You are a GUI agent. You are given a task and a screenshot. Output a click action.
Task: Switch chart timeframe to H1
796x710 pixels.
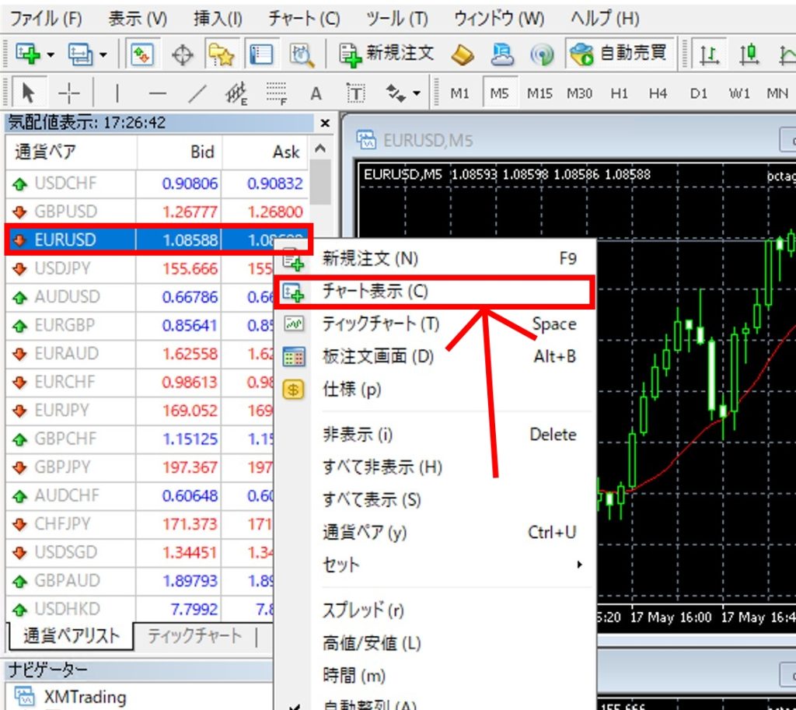click(x=619, y=93)
